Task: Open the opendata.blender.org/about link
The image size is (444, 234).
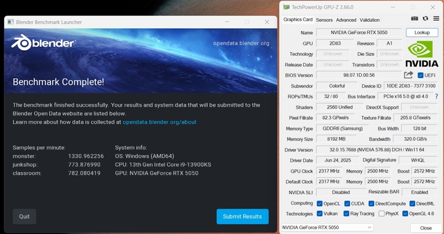Action: click(159, 122)
